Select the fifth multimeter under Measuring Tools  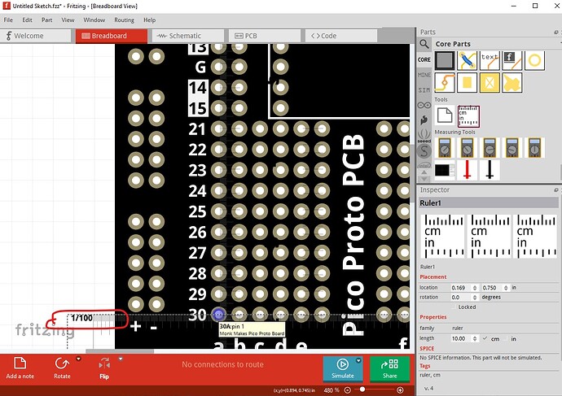point(534,148)
